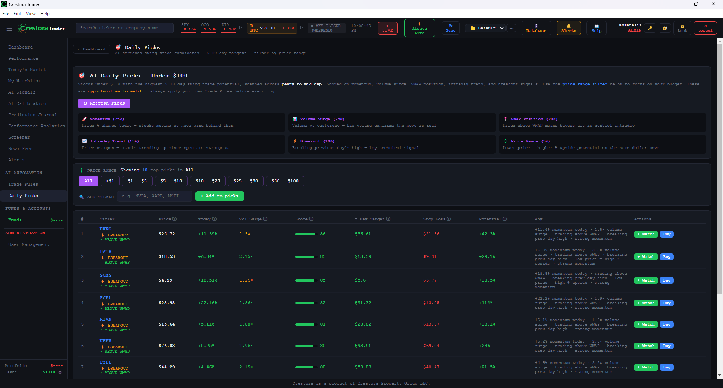Open the Database panel

(536, 28)
